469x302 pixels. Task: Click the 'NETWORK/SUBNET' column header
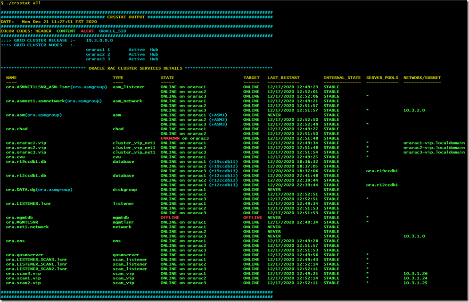click(422, 78)
